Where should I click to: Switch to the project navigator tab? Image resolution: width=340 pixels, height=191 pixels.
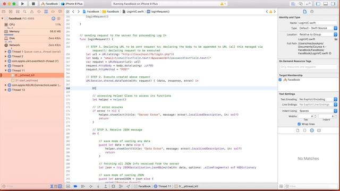pyautogui.click(x=4, y=12)
